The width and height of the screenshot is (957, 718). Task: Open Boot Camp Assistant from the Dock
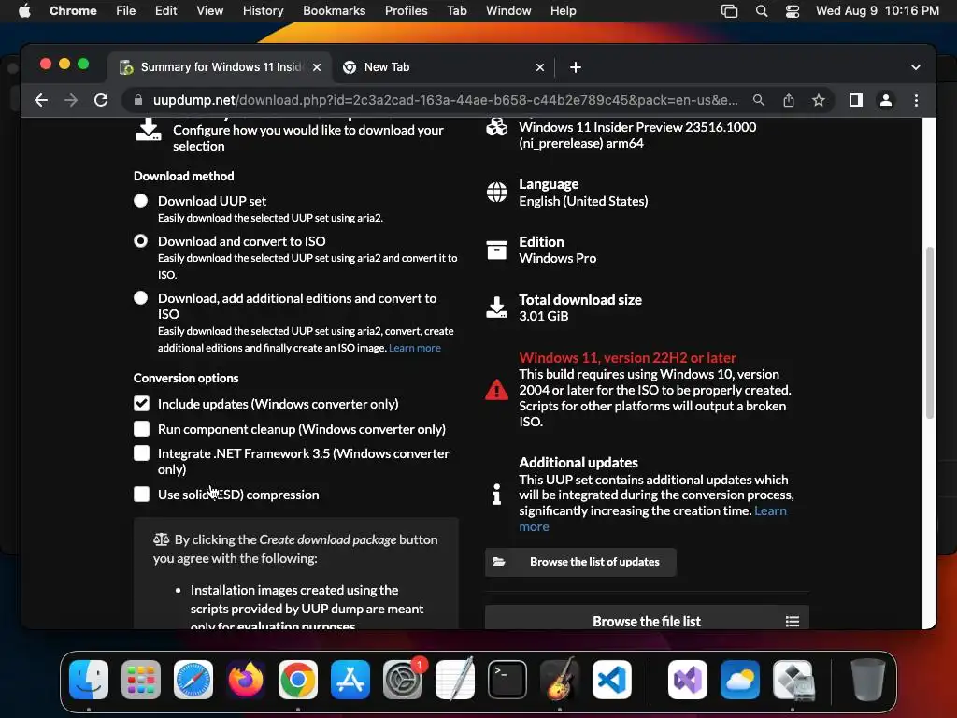point(793,679)
